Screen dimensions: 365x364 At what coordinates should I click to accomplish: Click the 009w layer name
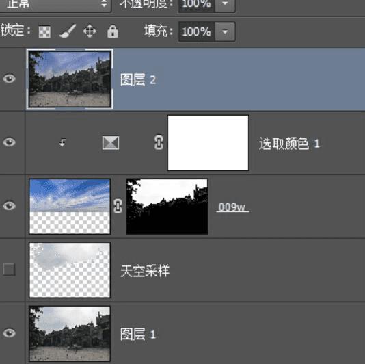(x=232, y=207)
